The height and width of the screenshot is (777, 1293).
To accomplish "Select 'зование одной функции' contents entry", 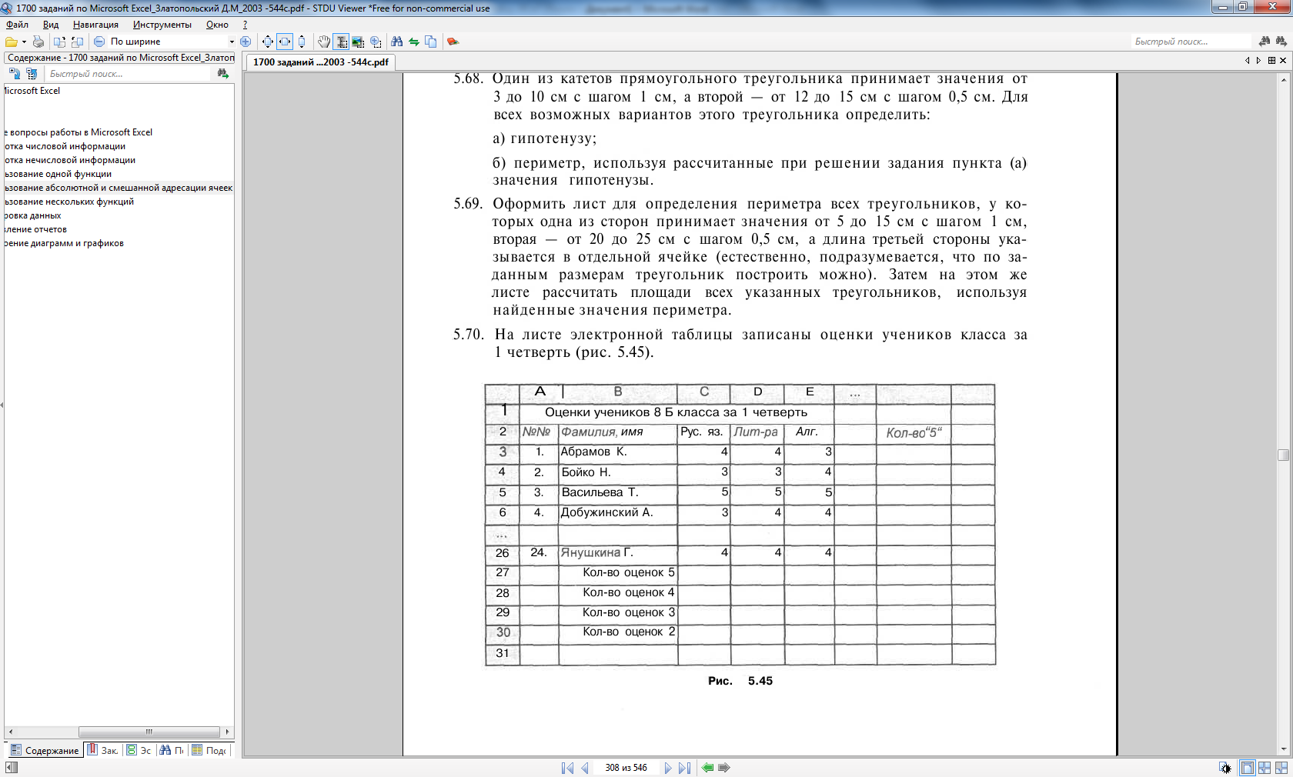I will [58, 174].
